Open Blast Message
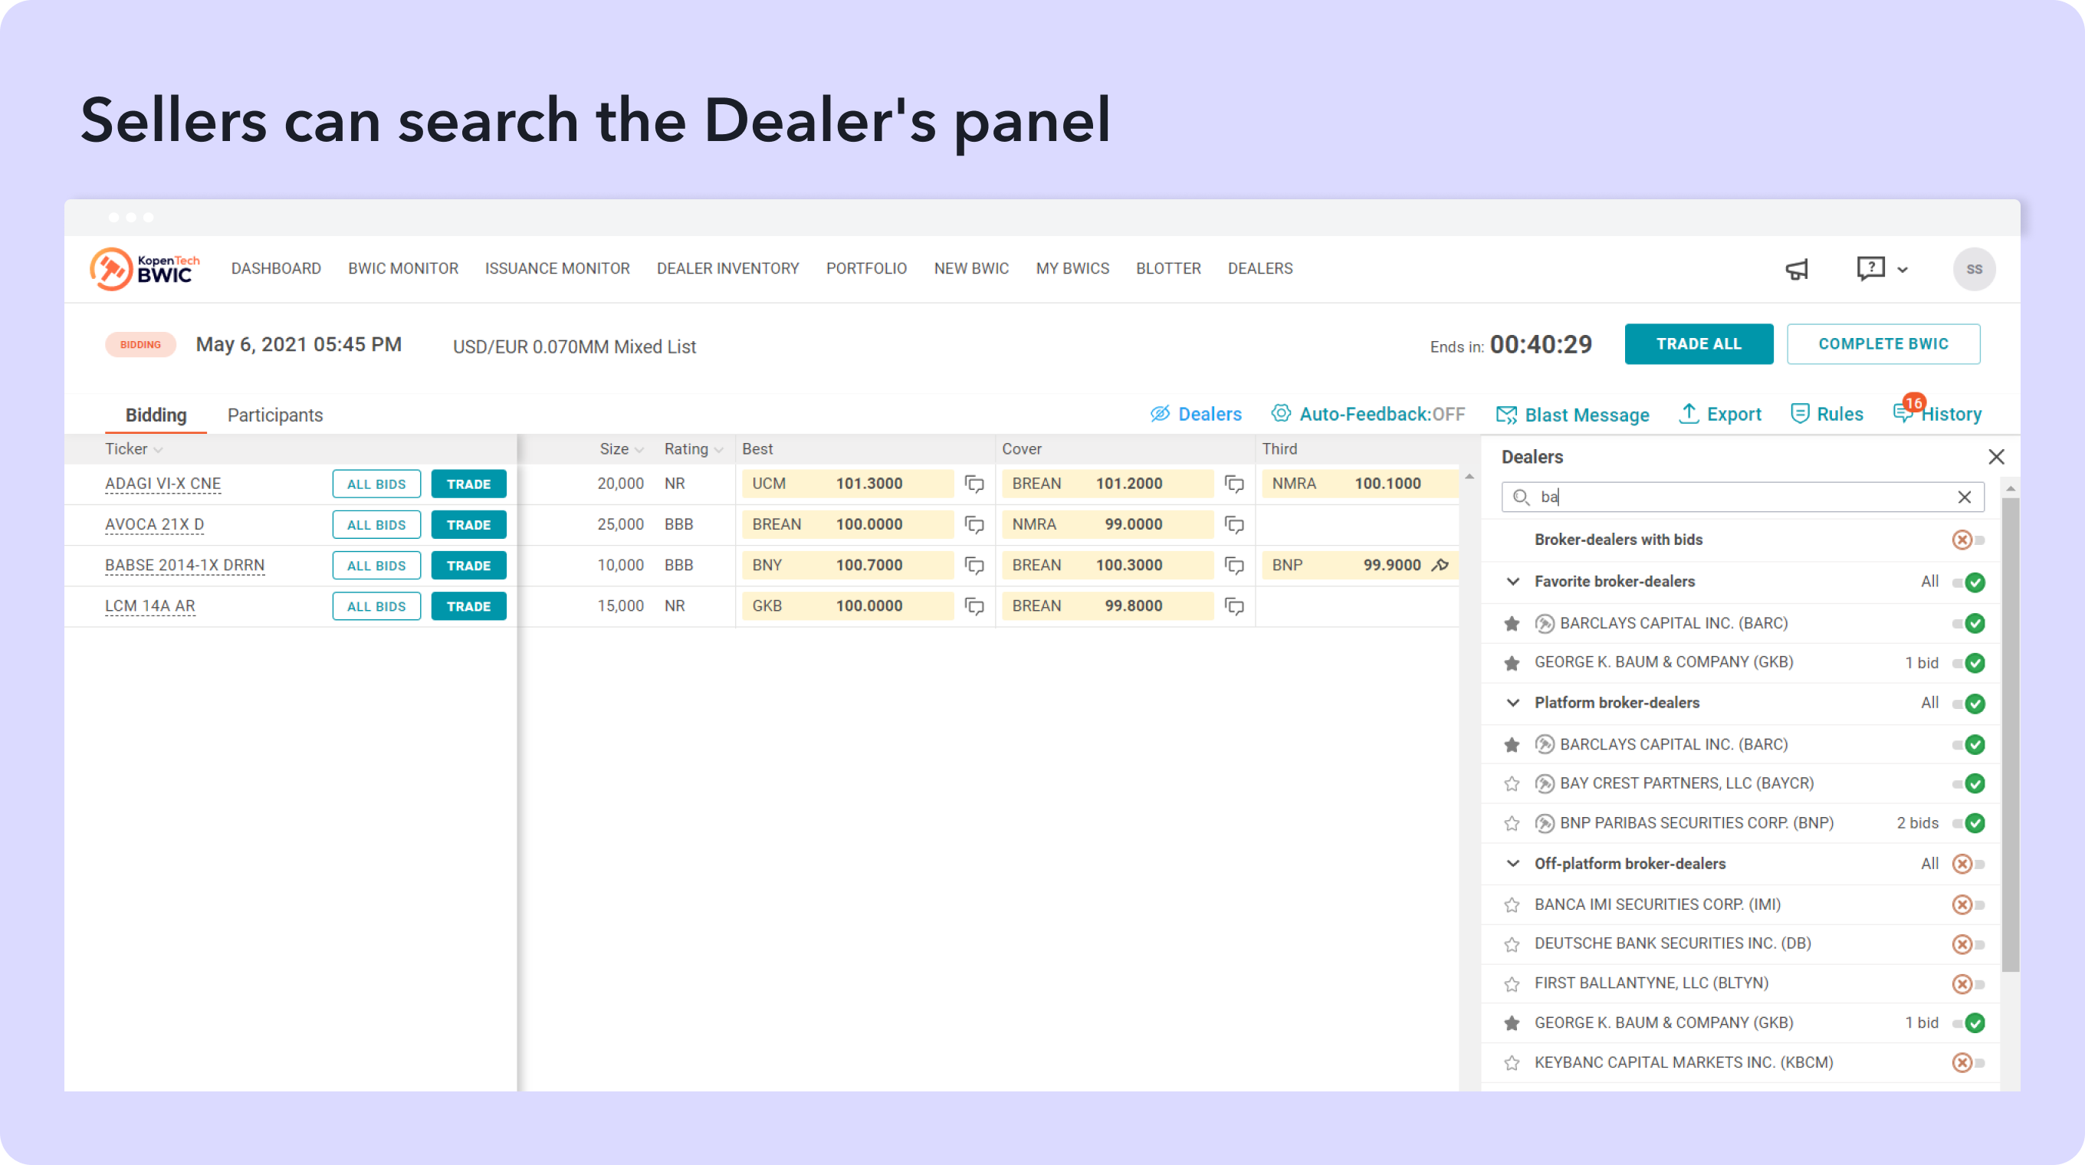Screen dimensions: 2085x1165 (1573, 415)
